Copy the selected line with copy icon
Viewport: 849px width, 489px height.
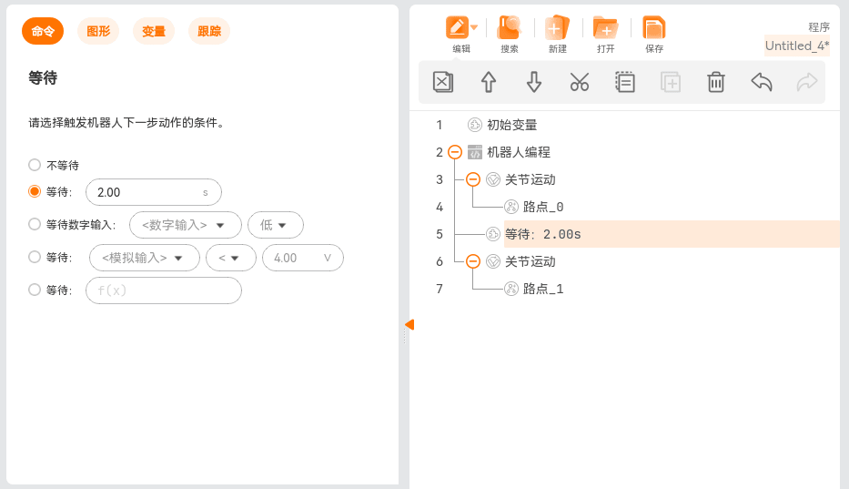coord(625,82)
